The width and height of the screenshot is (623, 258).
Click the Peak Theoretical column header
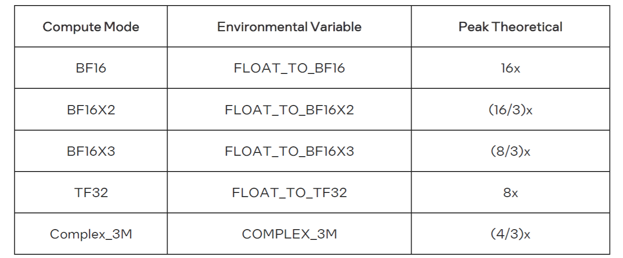pyautogui.click(x=510, y=27)
